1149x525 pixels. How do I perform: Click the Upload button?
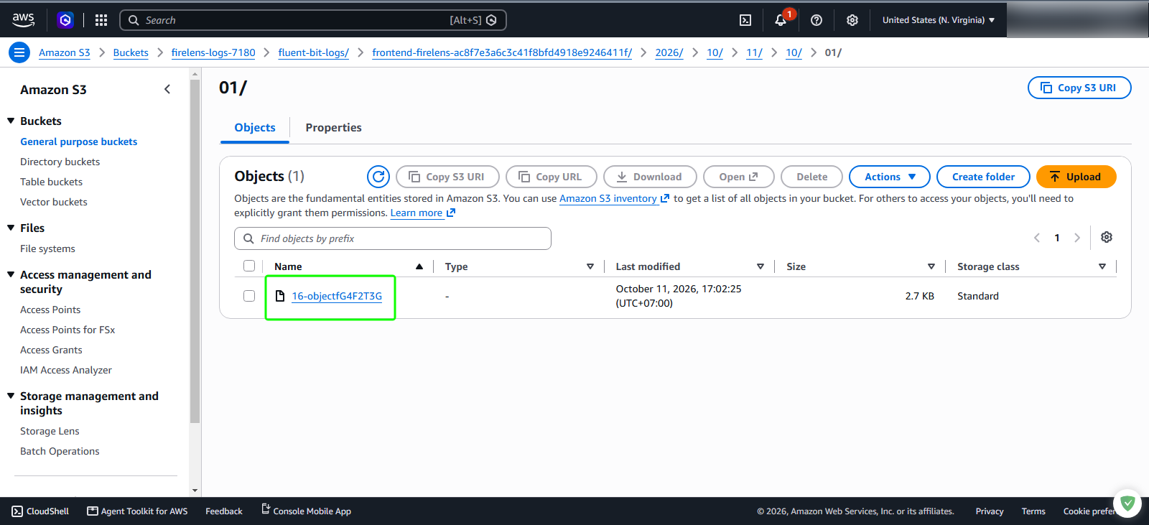coord(1076,177)
